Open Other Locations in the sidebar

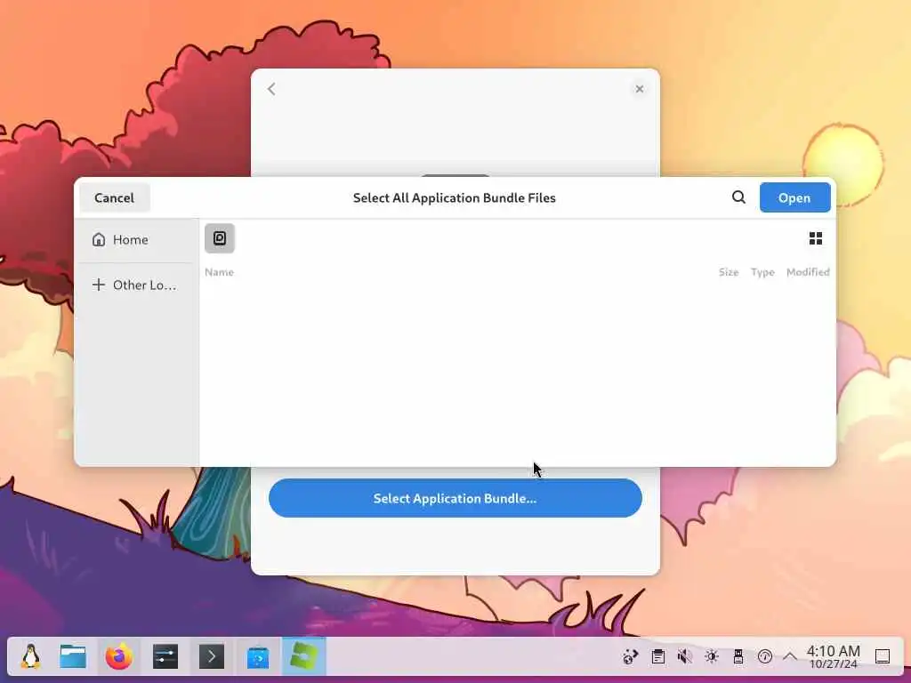click(x=137, y=285)
